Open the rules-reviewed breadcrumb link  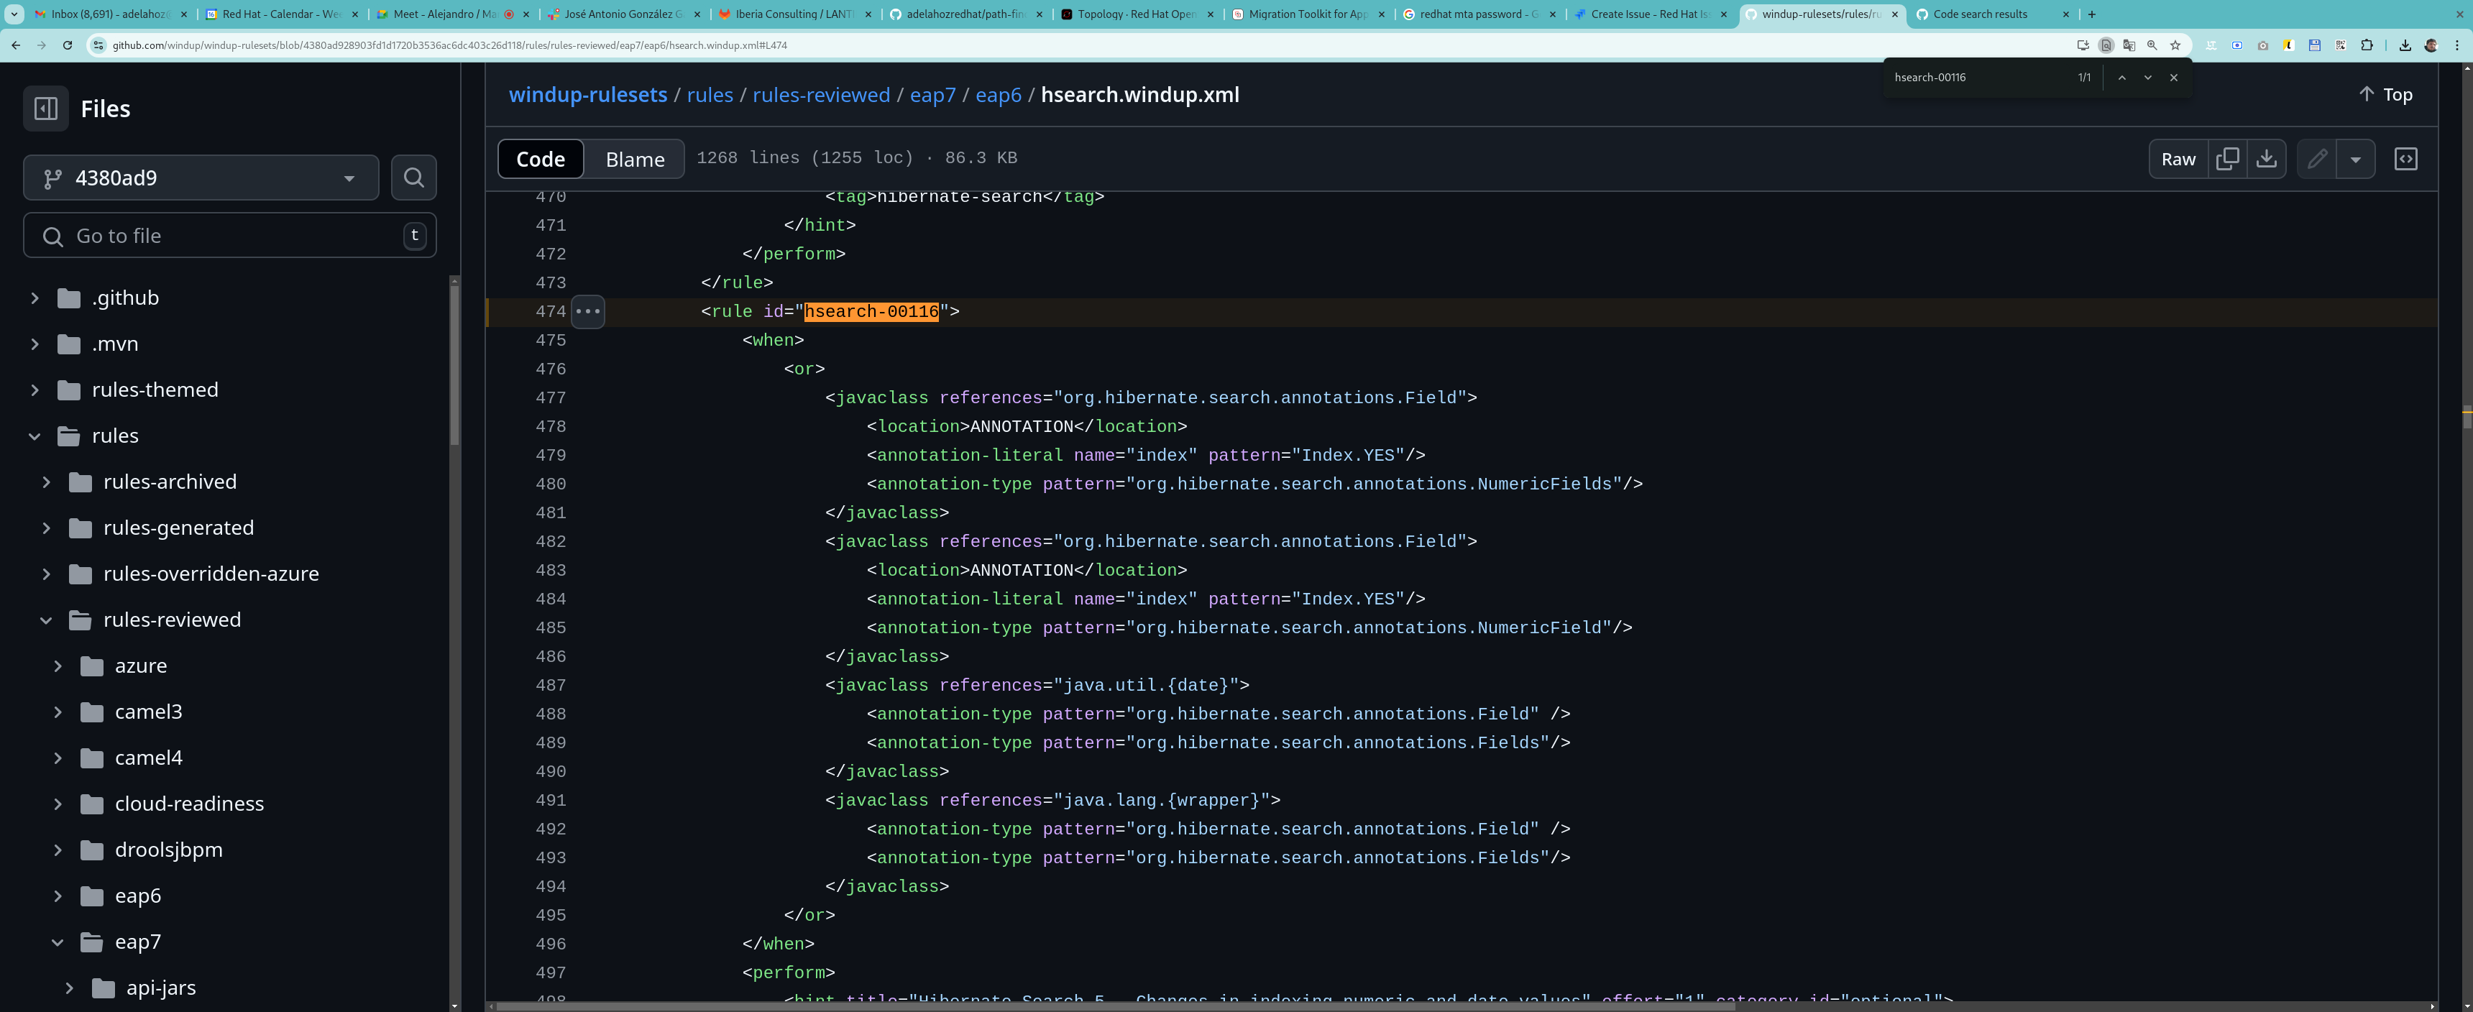click(821, 95)
